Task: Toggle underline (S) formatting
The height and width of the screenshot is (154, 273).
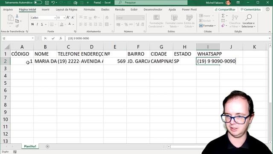Action: coord(42,24)
